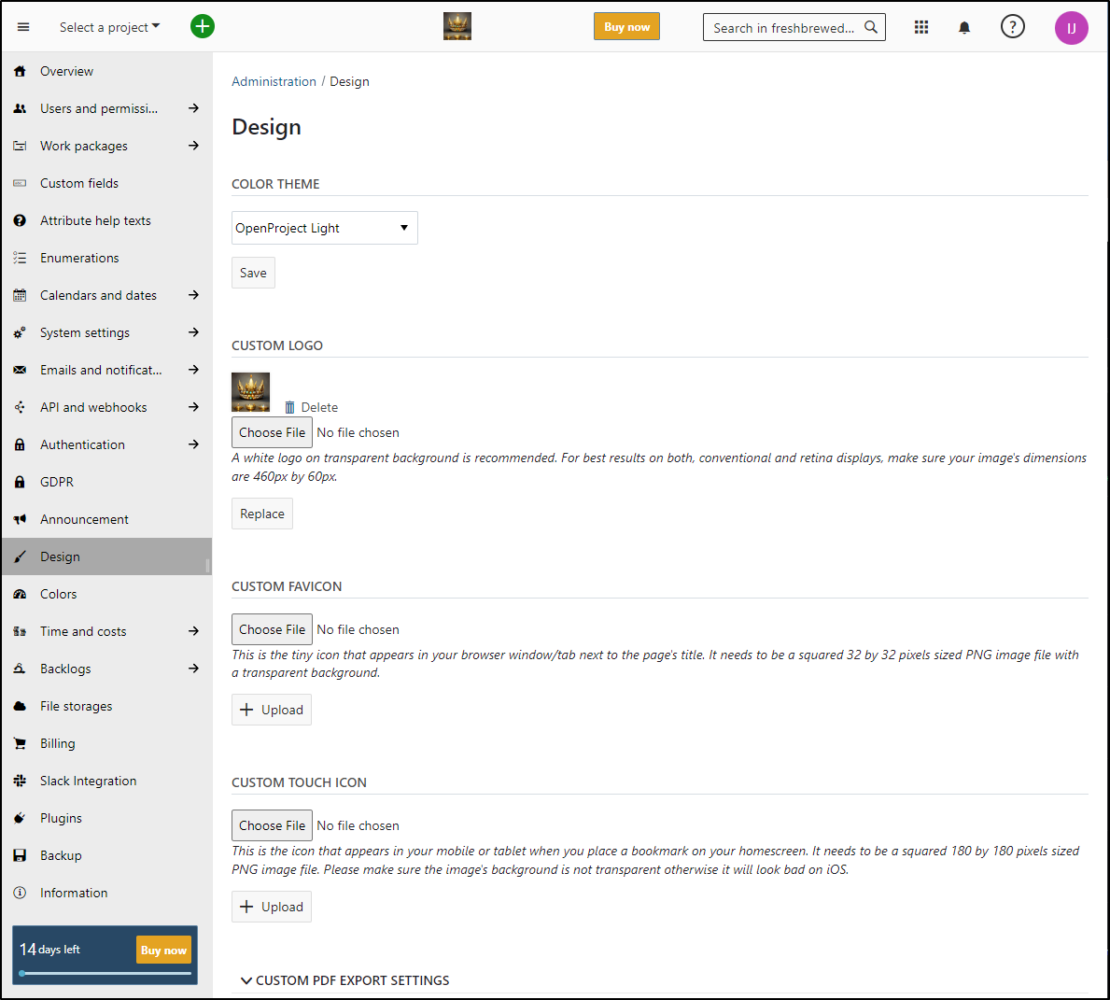1110x1000 pixels.
Task: Click the Authentication lock icon
Action: click(x=20, y=444)
